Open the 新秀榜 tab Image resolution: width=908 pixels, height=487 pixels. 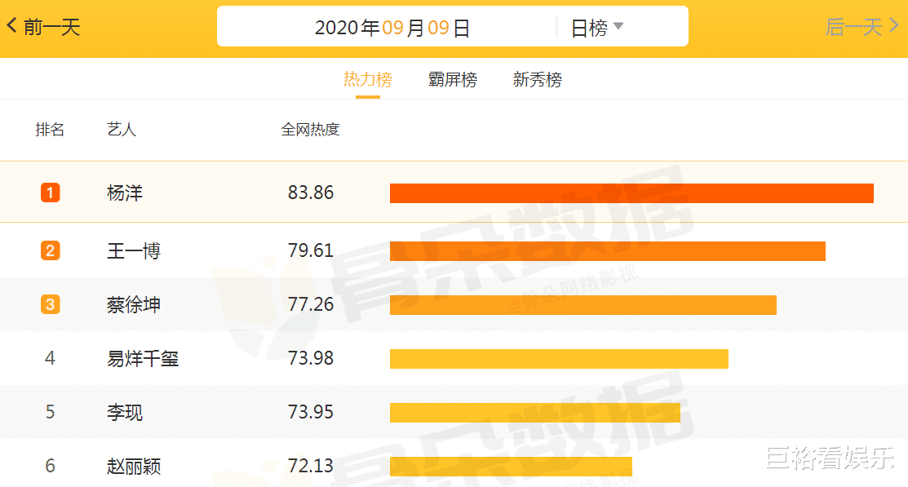click(x=536, y=79)
